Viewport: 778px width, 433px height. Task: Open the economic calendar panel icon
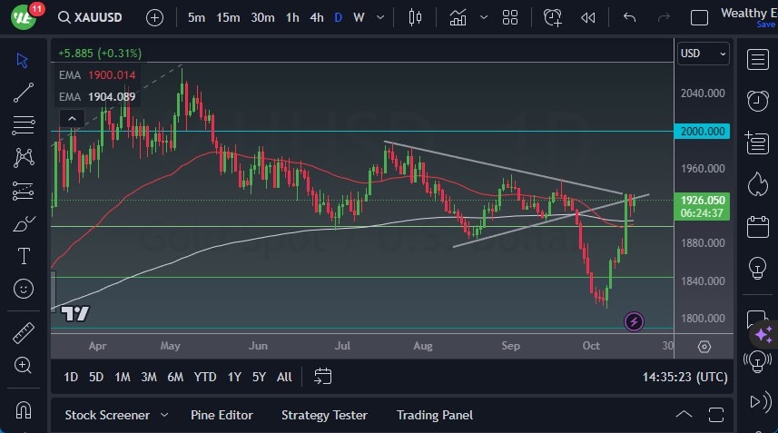click(x=757, y=225)
